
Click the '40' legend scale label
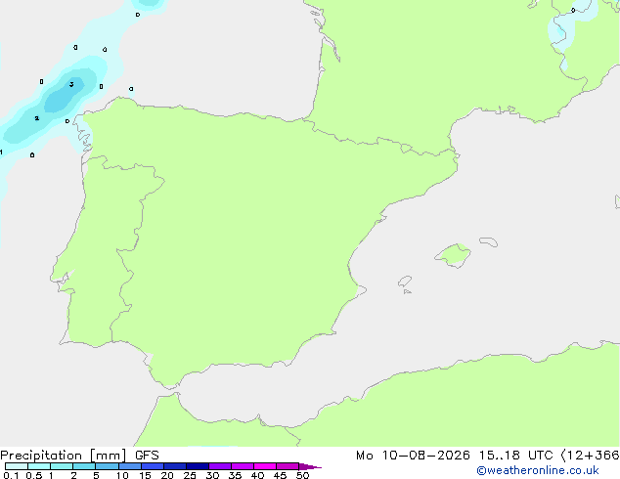pos(257,475)
